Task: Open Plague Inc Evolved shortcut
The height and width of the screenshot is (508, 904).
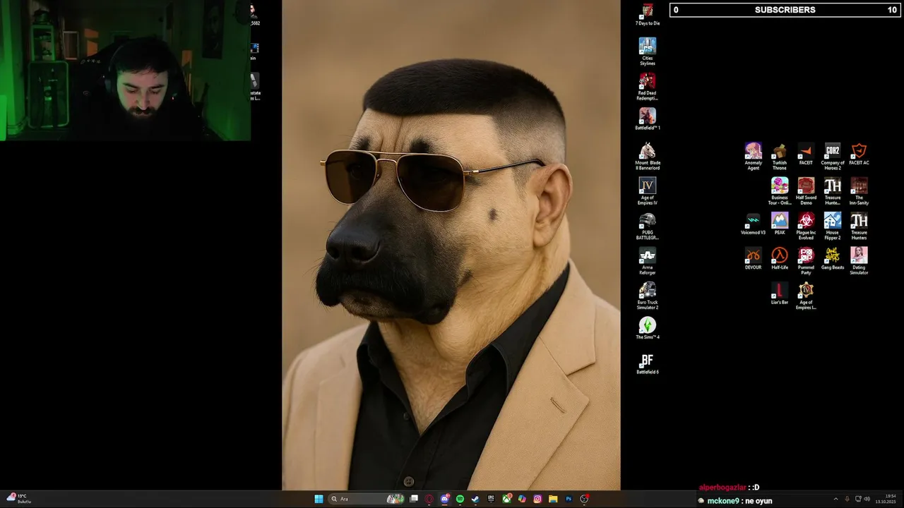Action: (x=806, y=226)
